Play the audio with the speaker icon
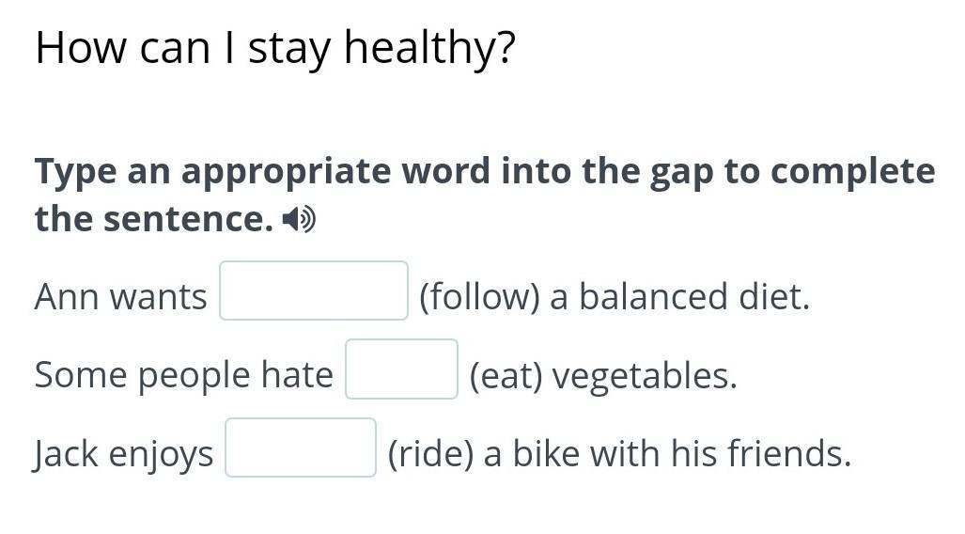 coord(299,220)
